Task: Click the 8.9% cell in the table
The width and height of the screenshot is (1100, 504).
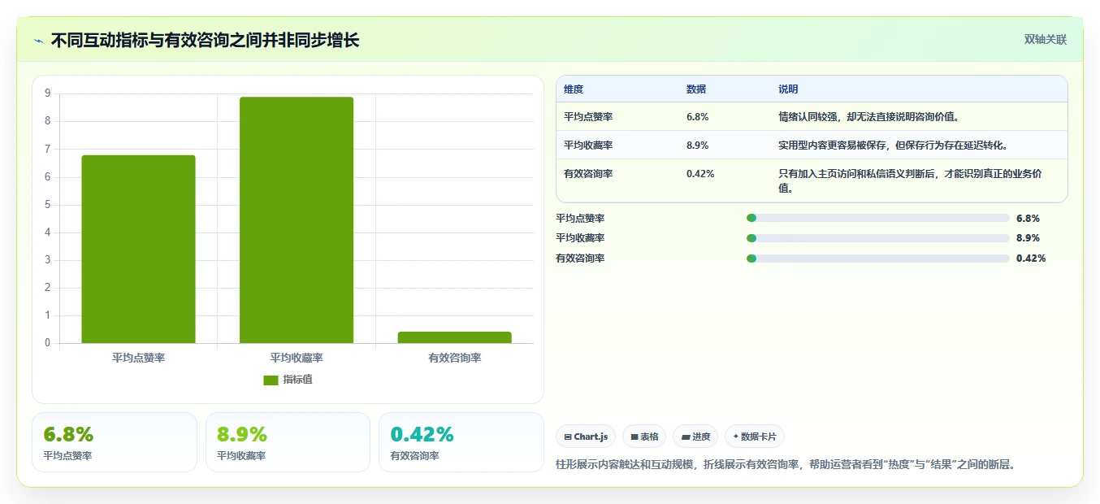Action: [698, 145]
